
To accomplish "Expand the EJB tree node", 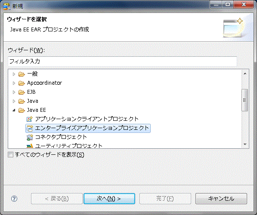I will click(14, 92).
